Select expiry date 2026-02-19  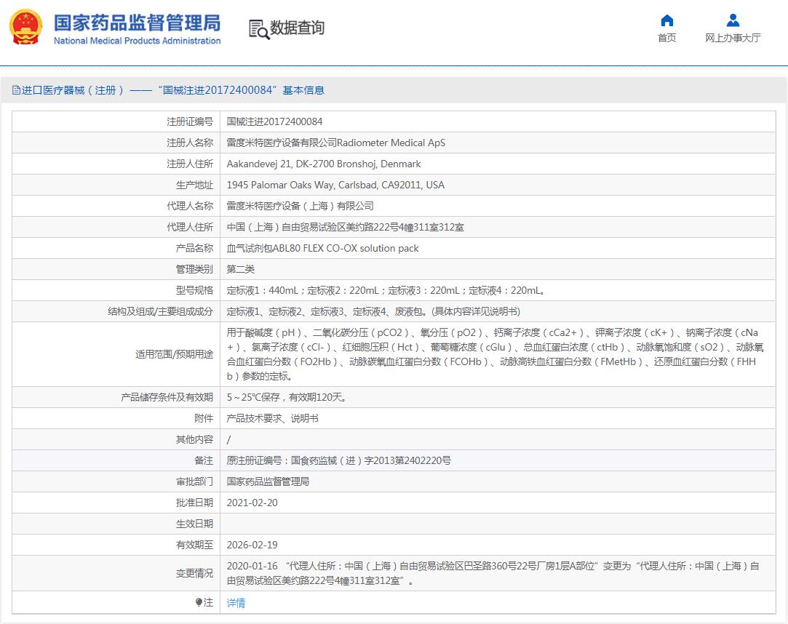[252, 545]
